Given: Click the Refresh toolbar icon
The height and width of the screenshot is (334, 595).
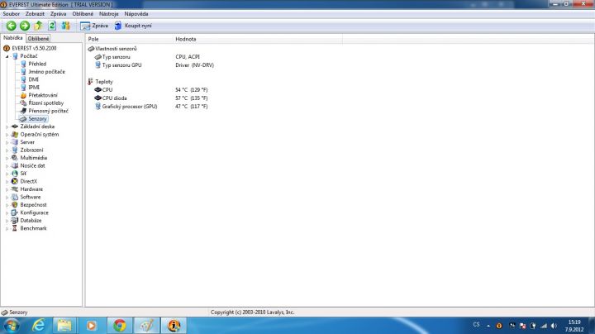Looking at the screenshot, I should point(52,26).
